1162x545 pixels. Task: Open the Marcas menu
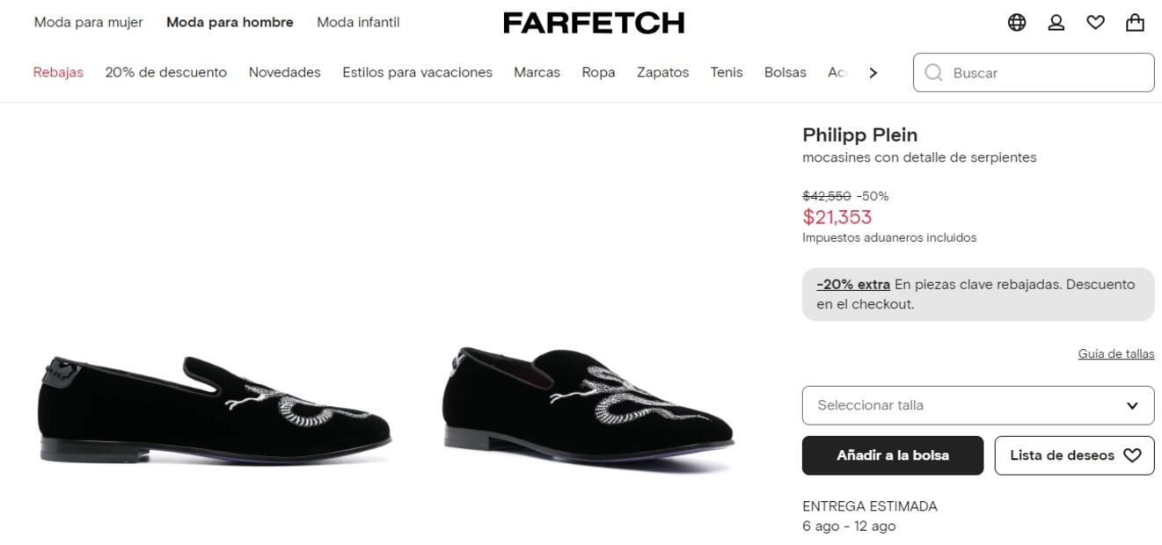point(537,73)
